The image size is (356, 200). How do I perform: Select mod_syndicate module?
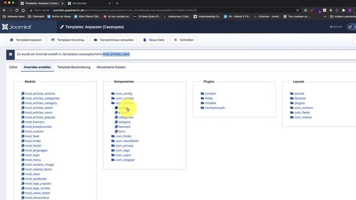(34, 179)
